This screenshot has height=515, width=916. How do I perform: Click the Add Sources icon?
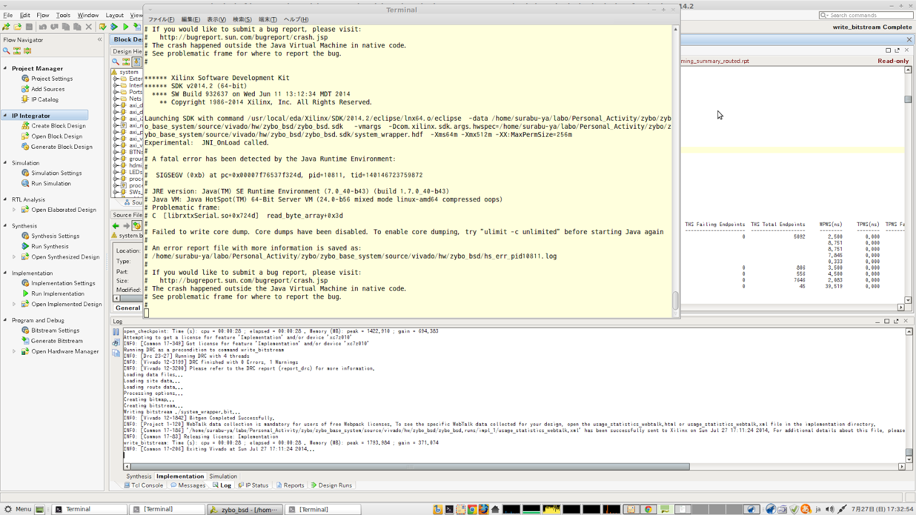(x=25, y=89)
